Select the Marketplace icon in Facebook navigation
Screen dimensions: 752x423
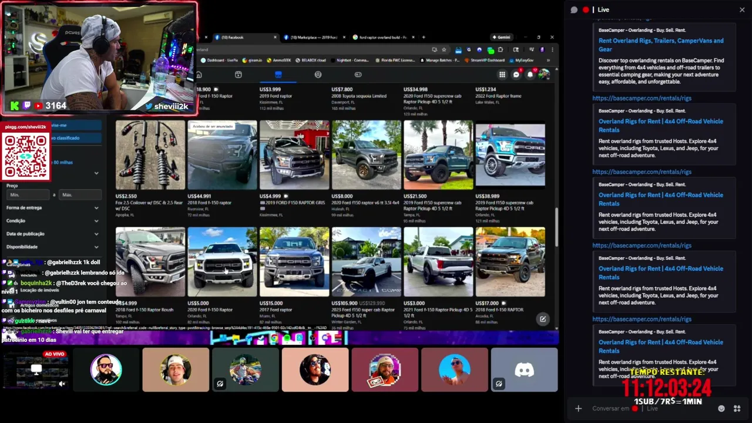(x=278, y=75)
